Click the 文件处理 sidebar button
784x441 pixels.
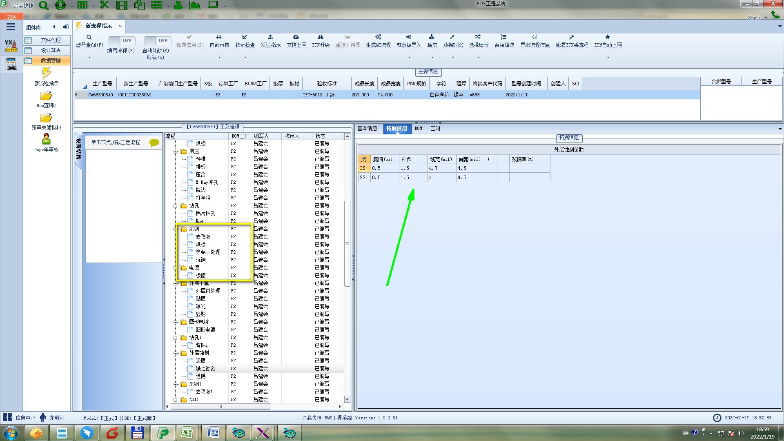50,40
